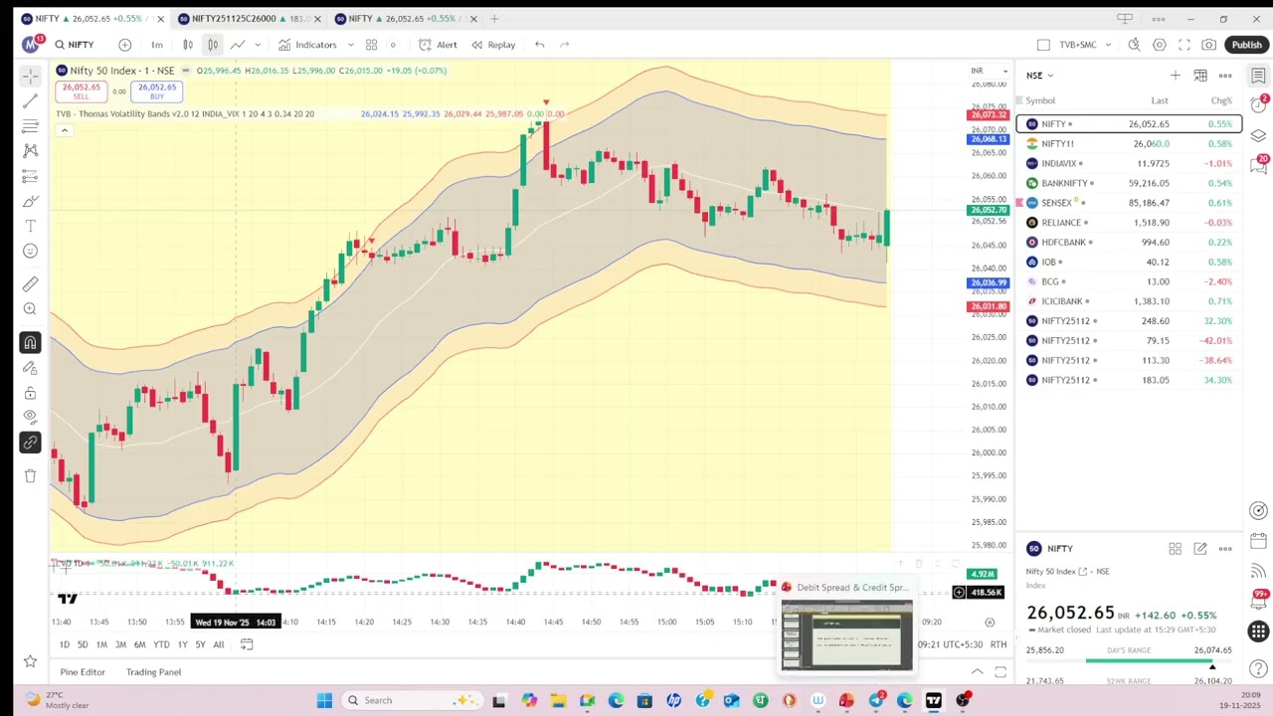
Task: Toggle magnet mode for drawings
Action: point(30,343)
